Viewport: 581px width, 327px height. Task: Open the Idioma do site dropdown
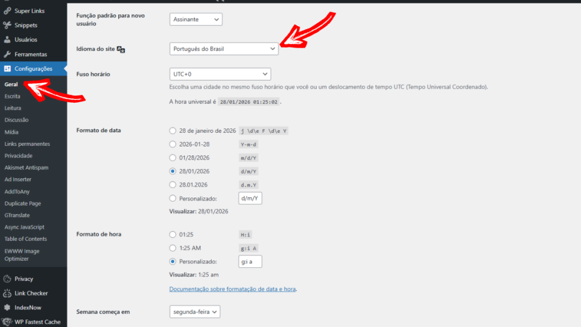click(223, 49)
